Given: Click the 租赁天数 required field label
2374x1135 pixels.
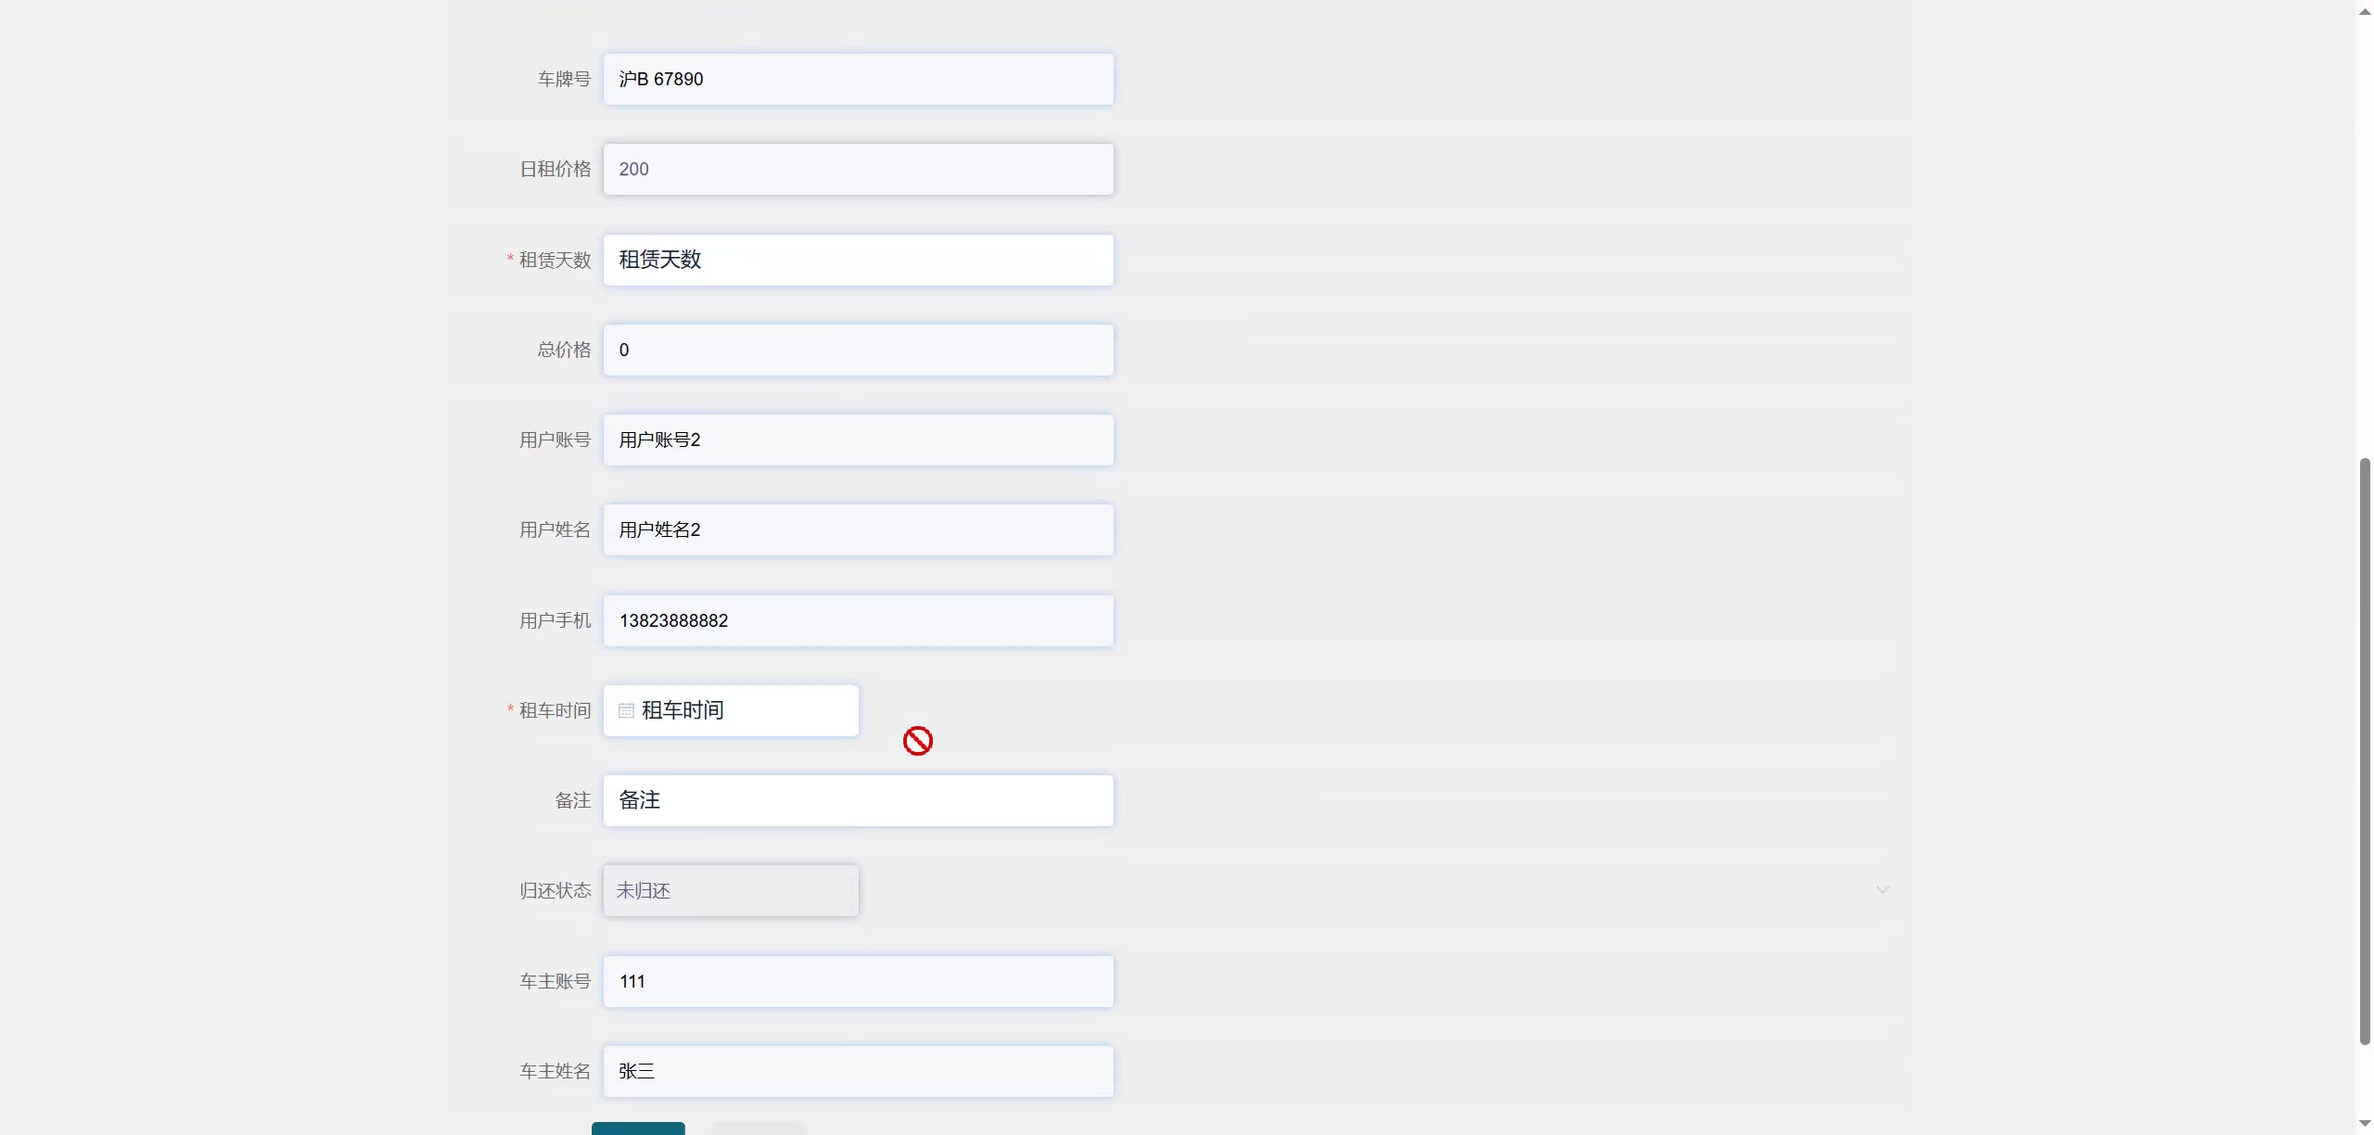Looking at the screenshot, I should 555,260.
